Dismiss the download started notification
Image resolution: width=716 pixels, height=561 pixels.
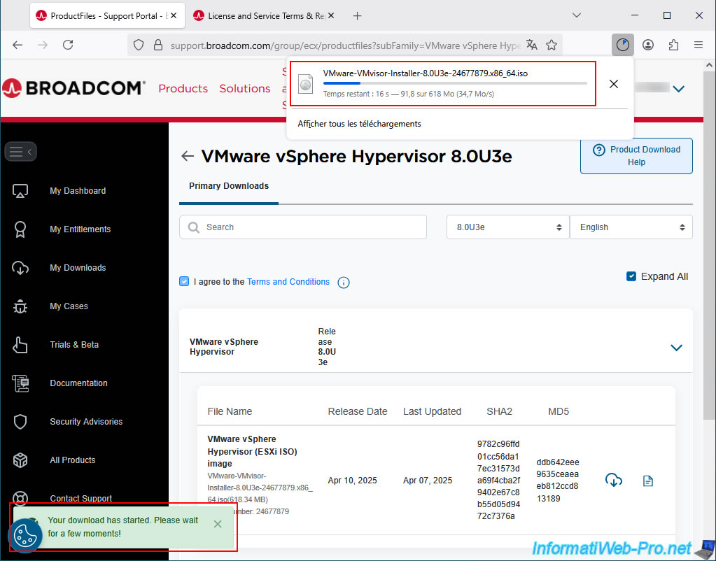coord(218,524)
